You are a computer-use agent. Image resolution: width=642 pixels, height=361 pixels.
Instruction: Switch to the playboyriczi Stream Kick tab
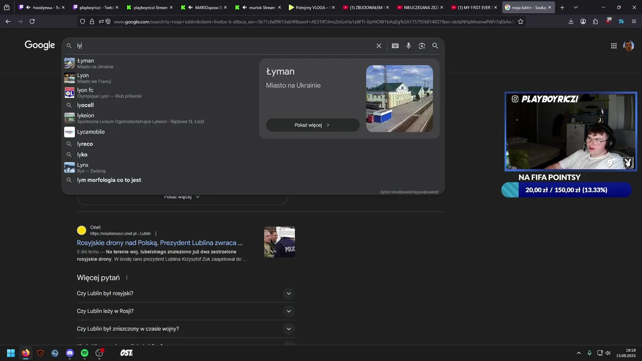tap(149, 8)
